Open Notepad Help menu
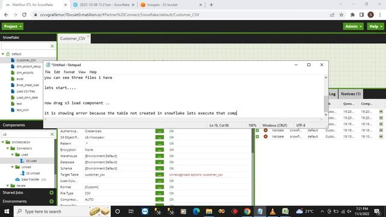 click(93, 72)
